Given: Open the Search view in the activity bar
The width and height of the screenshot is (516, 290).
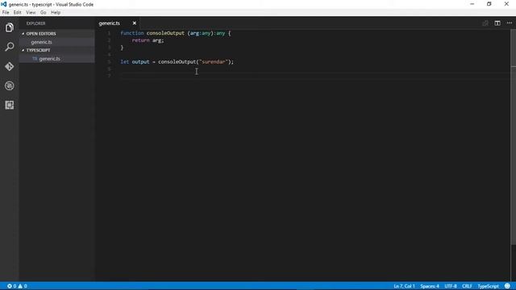Looking at the screenshot, I should point(9,47).
